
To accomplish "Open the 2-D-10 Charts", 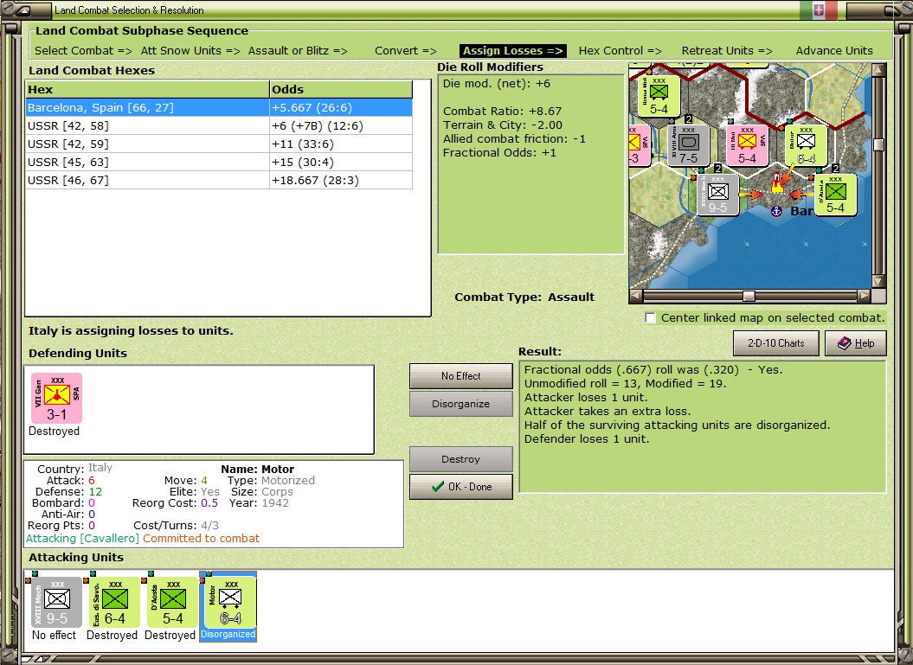I will coord(775,343).
